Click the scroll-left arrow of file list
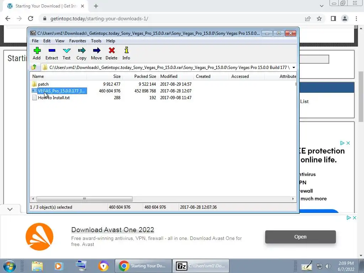Viewport: 364px width, 273px height. click(x=33, y=199)
